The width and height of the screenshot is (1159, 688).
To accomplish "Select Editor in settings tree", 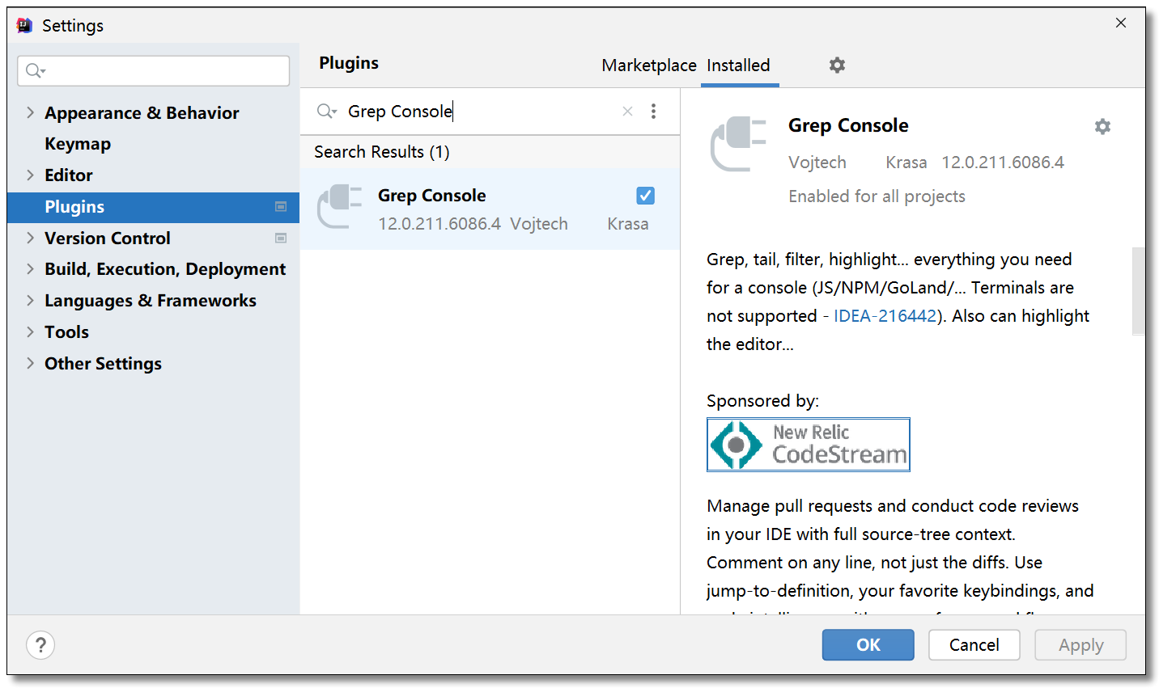I will [x=69, y=175].
